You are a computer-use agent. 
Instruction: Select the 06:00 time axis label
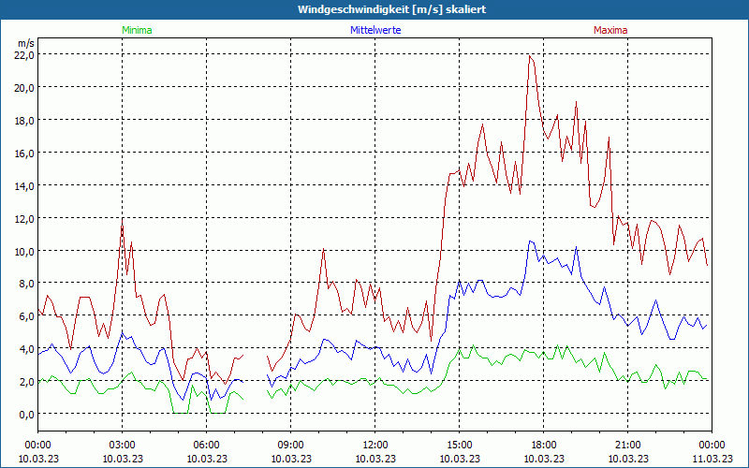pos(207,445)
